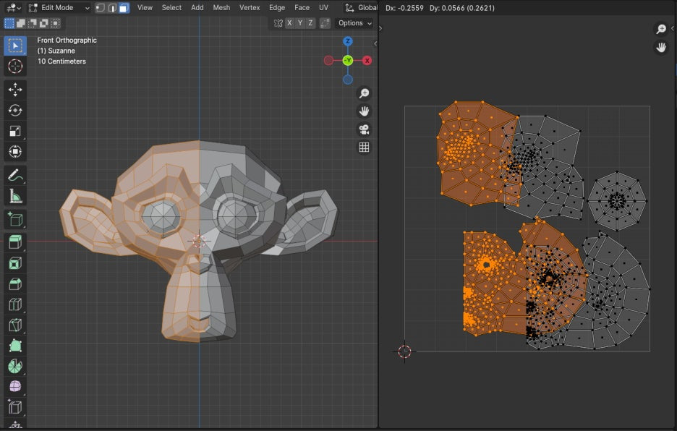Viewport: 677px width, 431px height.
Task: Open the Global transform orientation dropdown
Action: (362, 8)
